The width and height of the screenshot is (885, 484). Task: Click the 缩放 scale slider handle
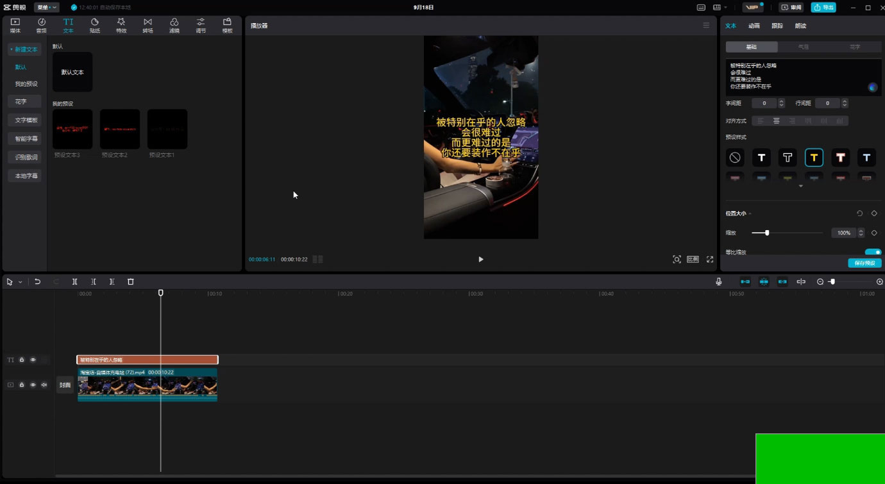767,233
